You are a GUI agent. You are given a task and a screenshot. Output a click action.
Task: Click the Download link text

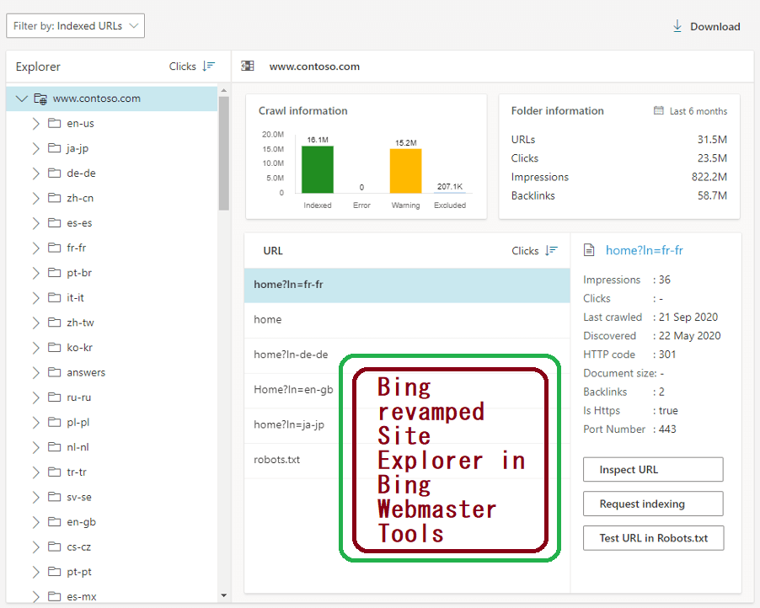click(x=715, y=27)
